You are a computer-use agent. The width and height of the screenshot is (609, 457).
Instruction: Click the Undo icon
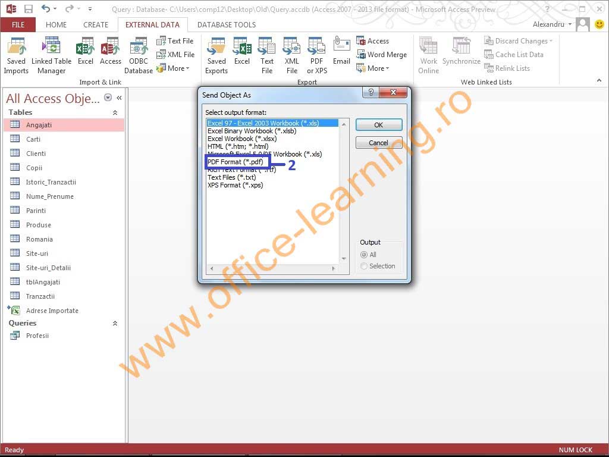pos(46,8)
